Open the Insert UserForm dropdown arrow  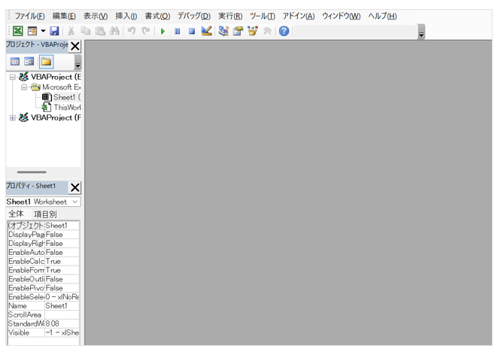tap(43, 31)
